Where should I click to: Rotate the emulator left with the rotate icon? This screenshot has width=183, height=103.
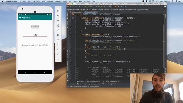coord(58,25)
